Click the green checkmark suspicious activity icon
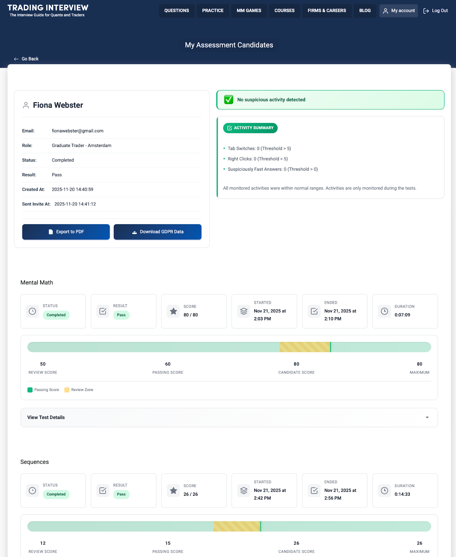 click(229, 100)
